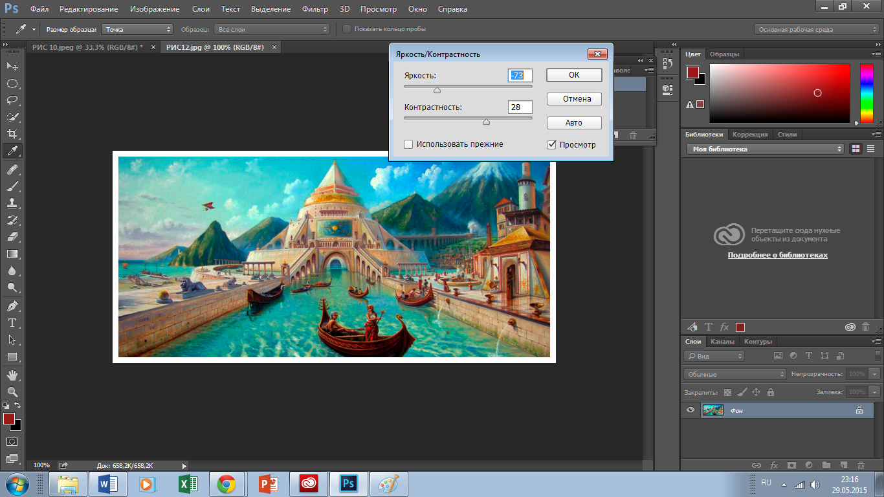The image size is (884, 497).
Task: Toggle lock all padlock next to Закрепить
Action: [x=770, y=392]
